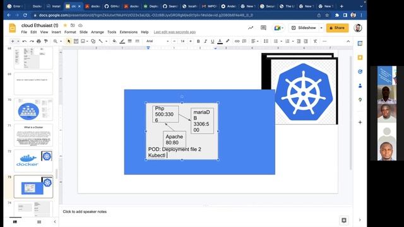Add a comment from the toolbar
The height and width of the screenshot is (227, 404).
tap(244, 41)
